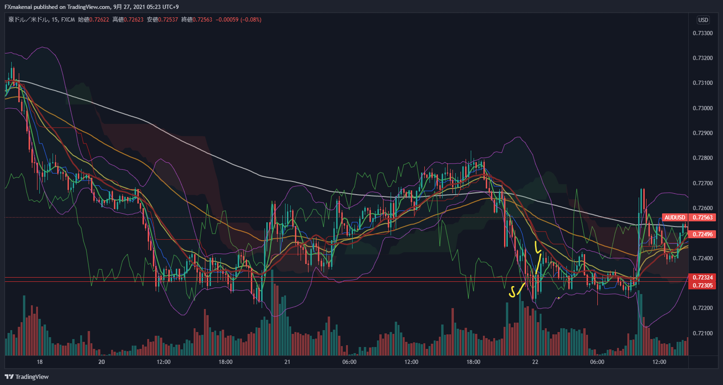Click the 0.72700 price axis label
Image resolution: width=723 pixels, height=385 pixels.
[x=702, y=183]
